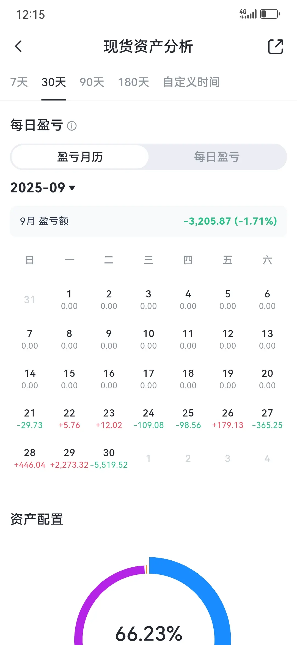Open the 自定义时间 tab
The image size is (297, 645).
coord(191,82)
